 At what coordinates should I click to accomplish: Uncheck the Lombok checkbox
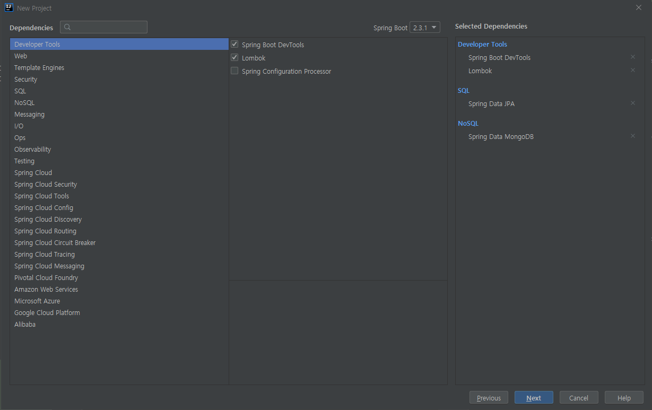coord(234,57)
